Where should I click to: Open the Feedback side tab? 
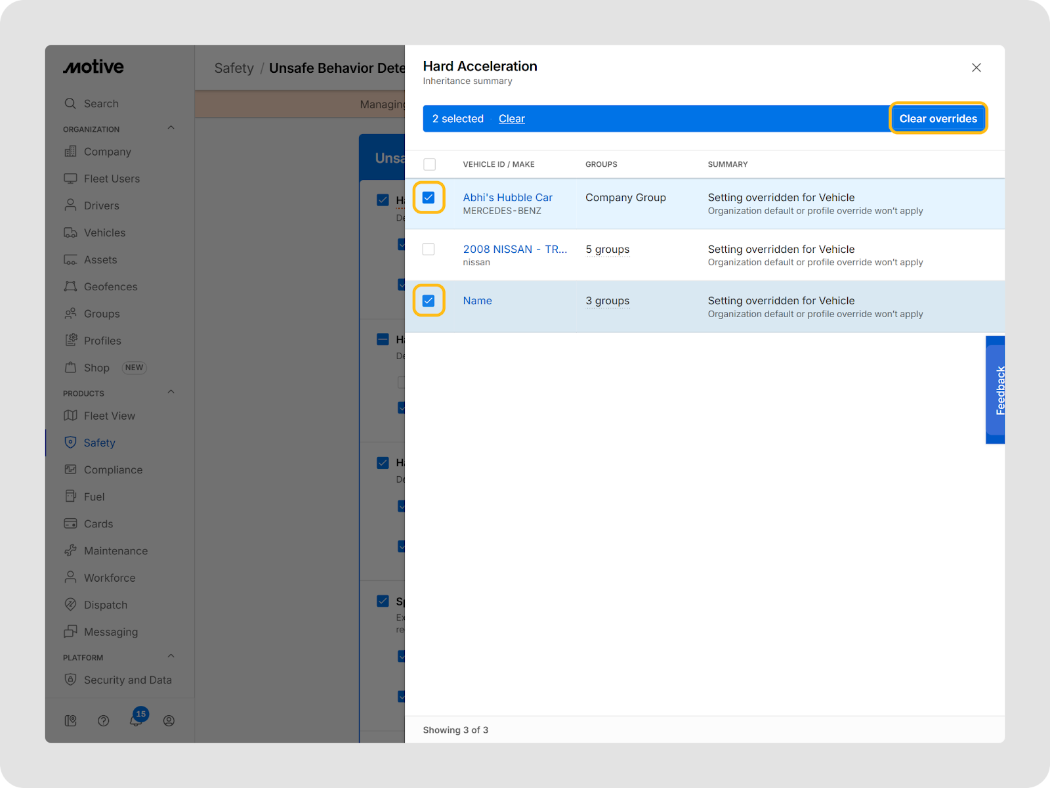tap(996, 390)
